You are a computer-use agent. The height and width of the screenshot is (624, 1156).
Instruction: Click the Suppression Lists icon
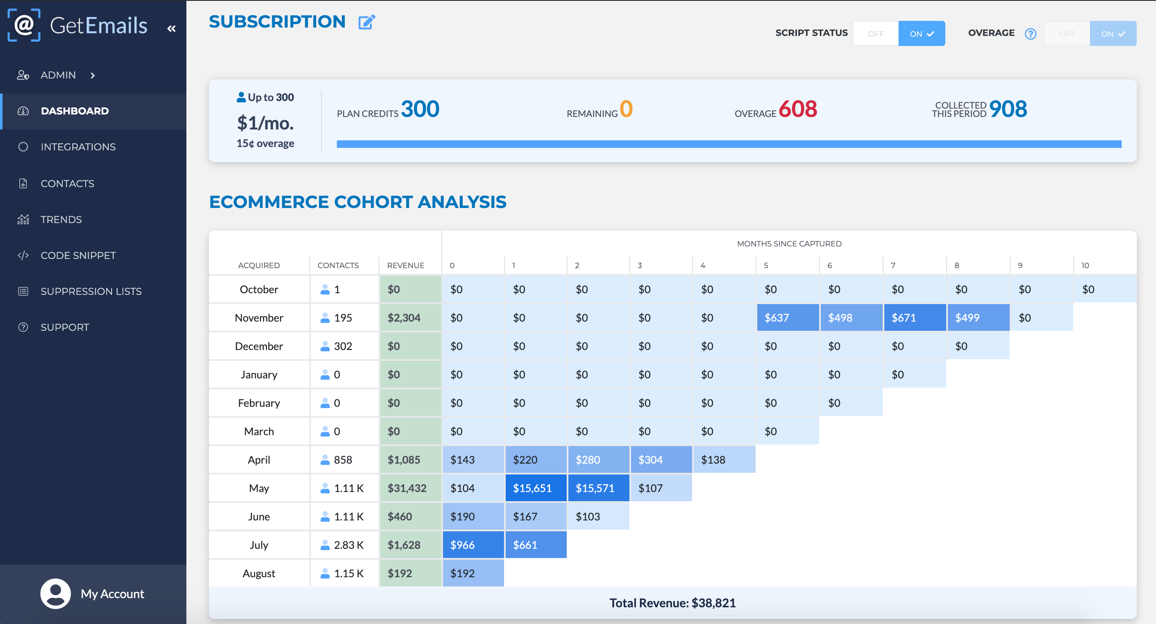click(23, 291)
